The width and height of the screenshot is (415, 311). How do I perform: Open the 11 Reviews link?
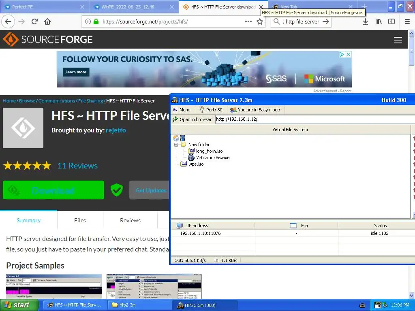(x=77, y=166)
